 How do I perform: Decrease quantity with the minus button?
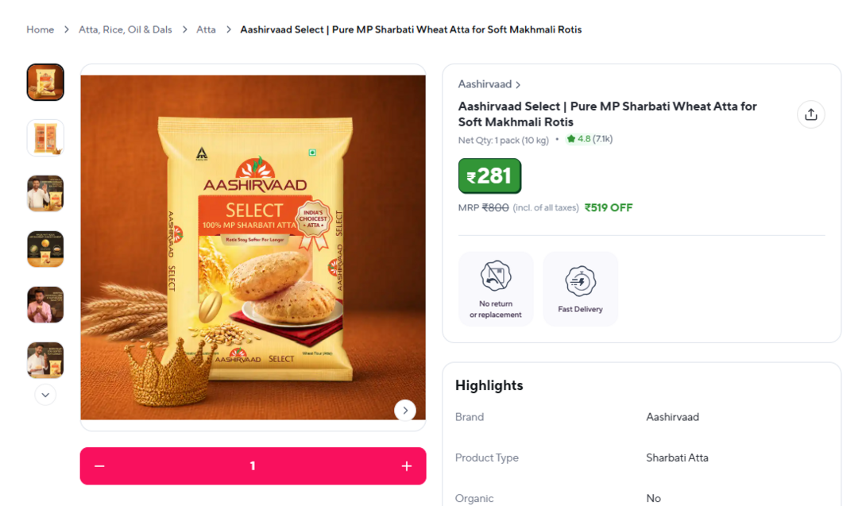[x=99, y=466]
